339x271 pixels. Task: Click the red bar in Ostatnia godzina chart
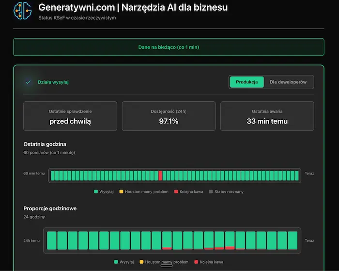pyautogui.click(x=160, y=175)
